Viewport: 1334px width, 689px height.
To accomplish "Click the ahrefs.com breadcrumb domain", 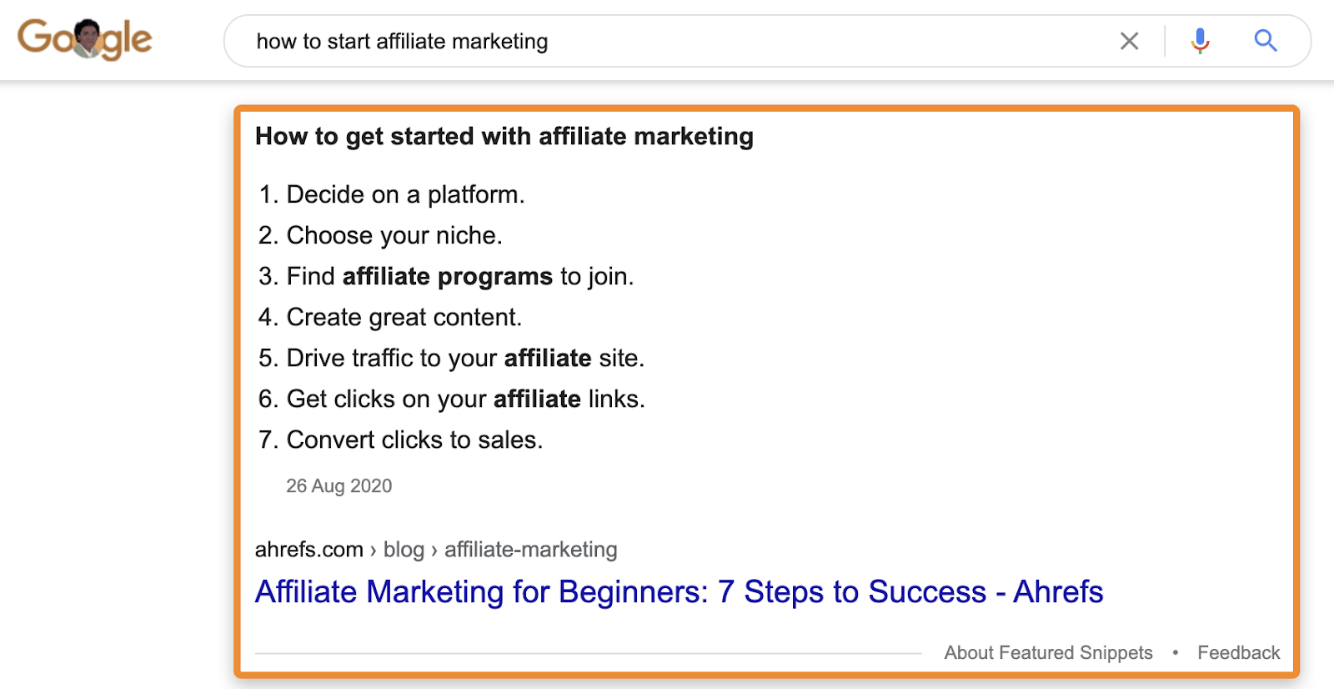I will [x=308, y=550].
